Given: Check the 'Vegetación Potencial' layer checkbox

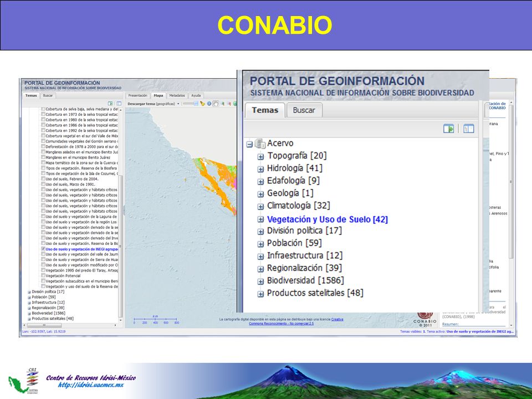Looking at the screenshot, I should pos(43,275).
